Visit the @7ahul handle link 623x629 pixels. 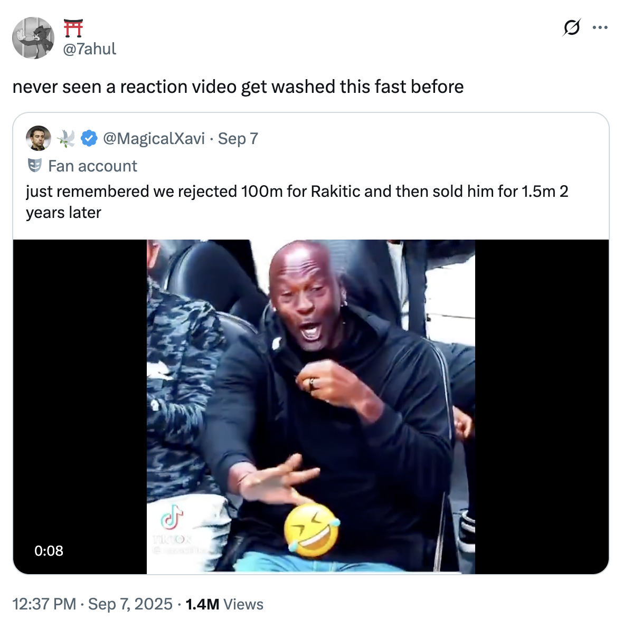pos(90,49)
